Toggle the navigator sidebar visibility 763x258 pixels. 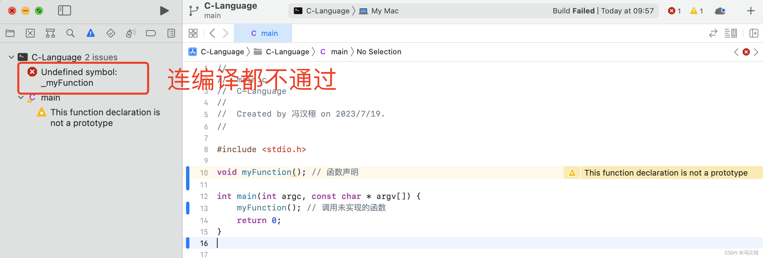click(64, 11)
